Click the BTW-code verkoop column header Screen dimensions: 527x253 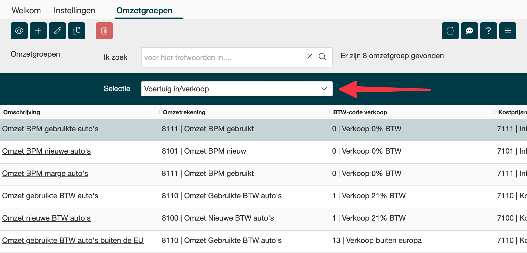pyautogui.click(x=360, y=112)
